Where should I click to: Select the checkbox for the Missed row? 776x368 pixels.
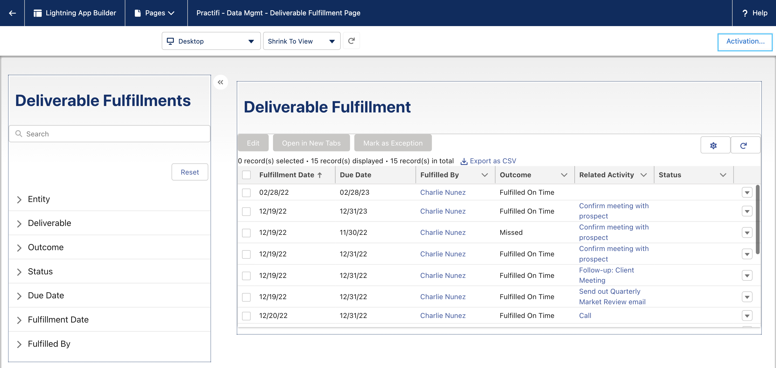pos(246,233)
